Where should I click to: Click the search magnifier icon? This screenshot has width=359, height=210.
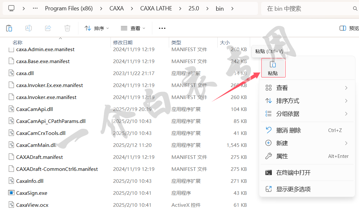(355, 8)
